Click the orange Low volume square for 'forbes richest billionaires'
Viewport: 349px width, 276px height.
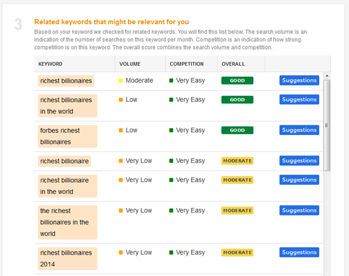[120, 130]
